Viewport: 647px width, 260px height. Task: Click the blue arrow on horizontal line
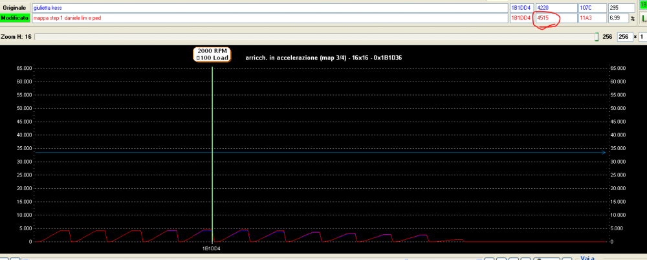pos(603,153)
